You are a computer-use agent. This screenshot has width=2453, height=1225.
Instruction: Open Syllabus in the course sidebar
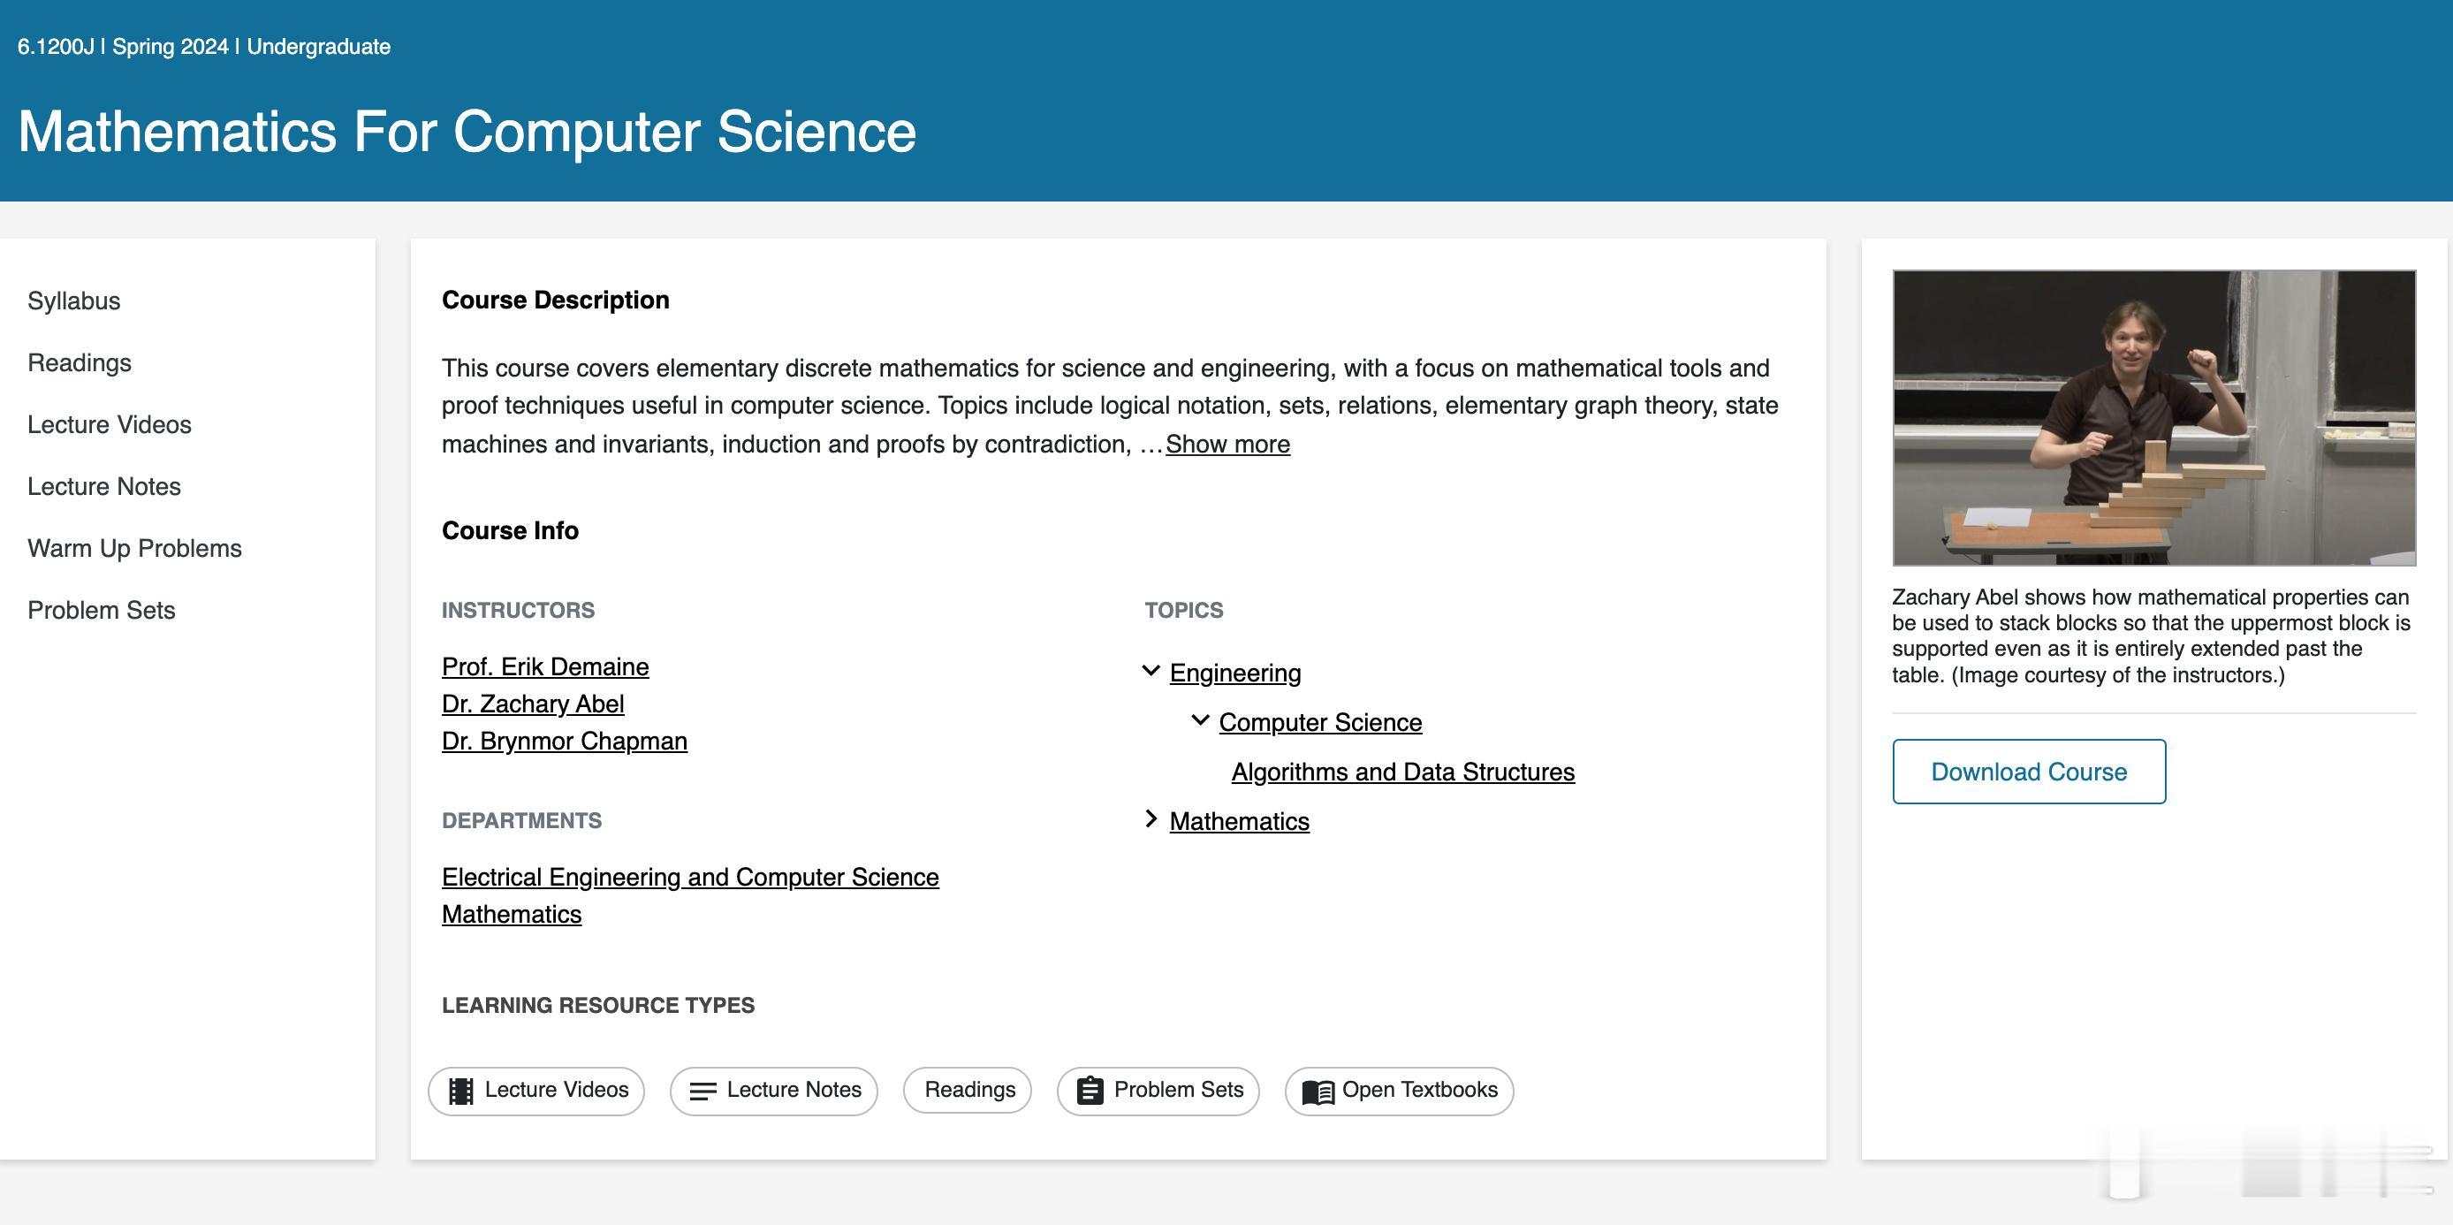pos(73,301)
